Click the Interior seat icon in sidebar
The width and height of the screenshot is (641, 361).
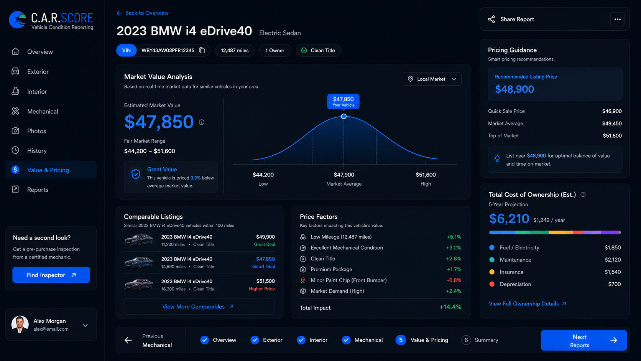tap(15, 91)
